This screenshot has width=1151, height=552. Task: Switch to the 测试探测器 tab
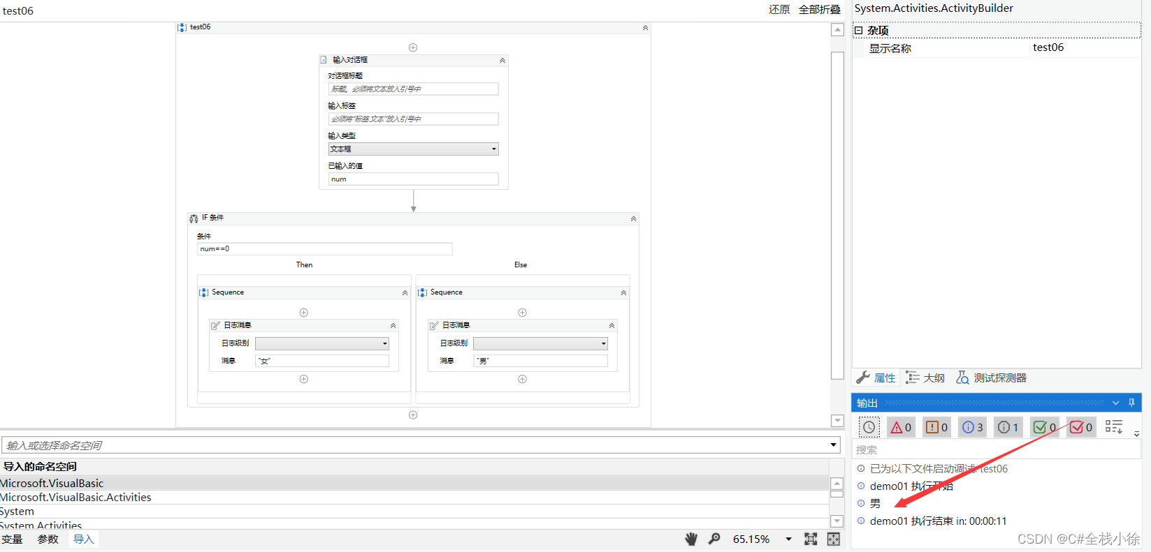click(x=992, y=378)
